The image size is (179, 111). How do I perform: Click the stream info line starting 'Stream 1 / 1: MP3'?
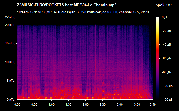tap(84, 12)
